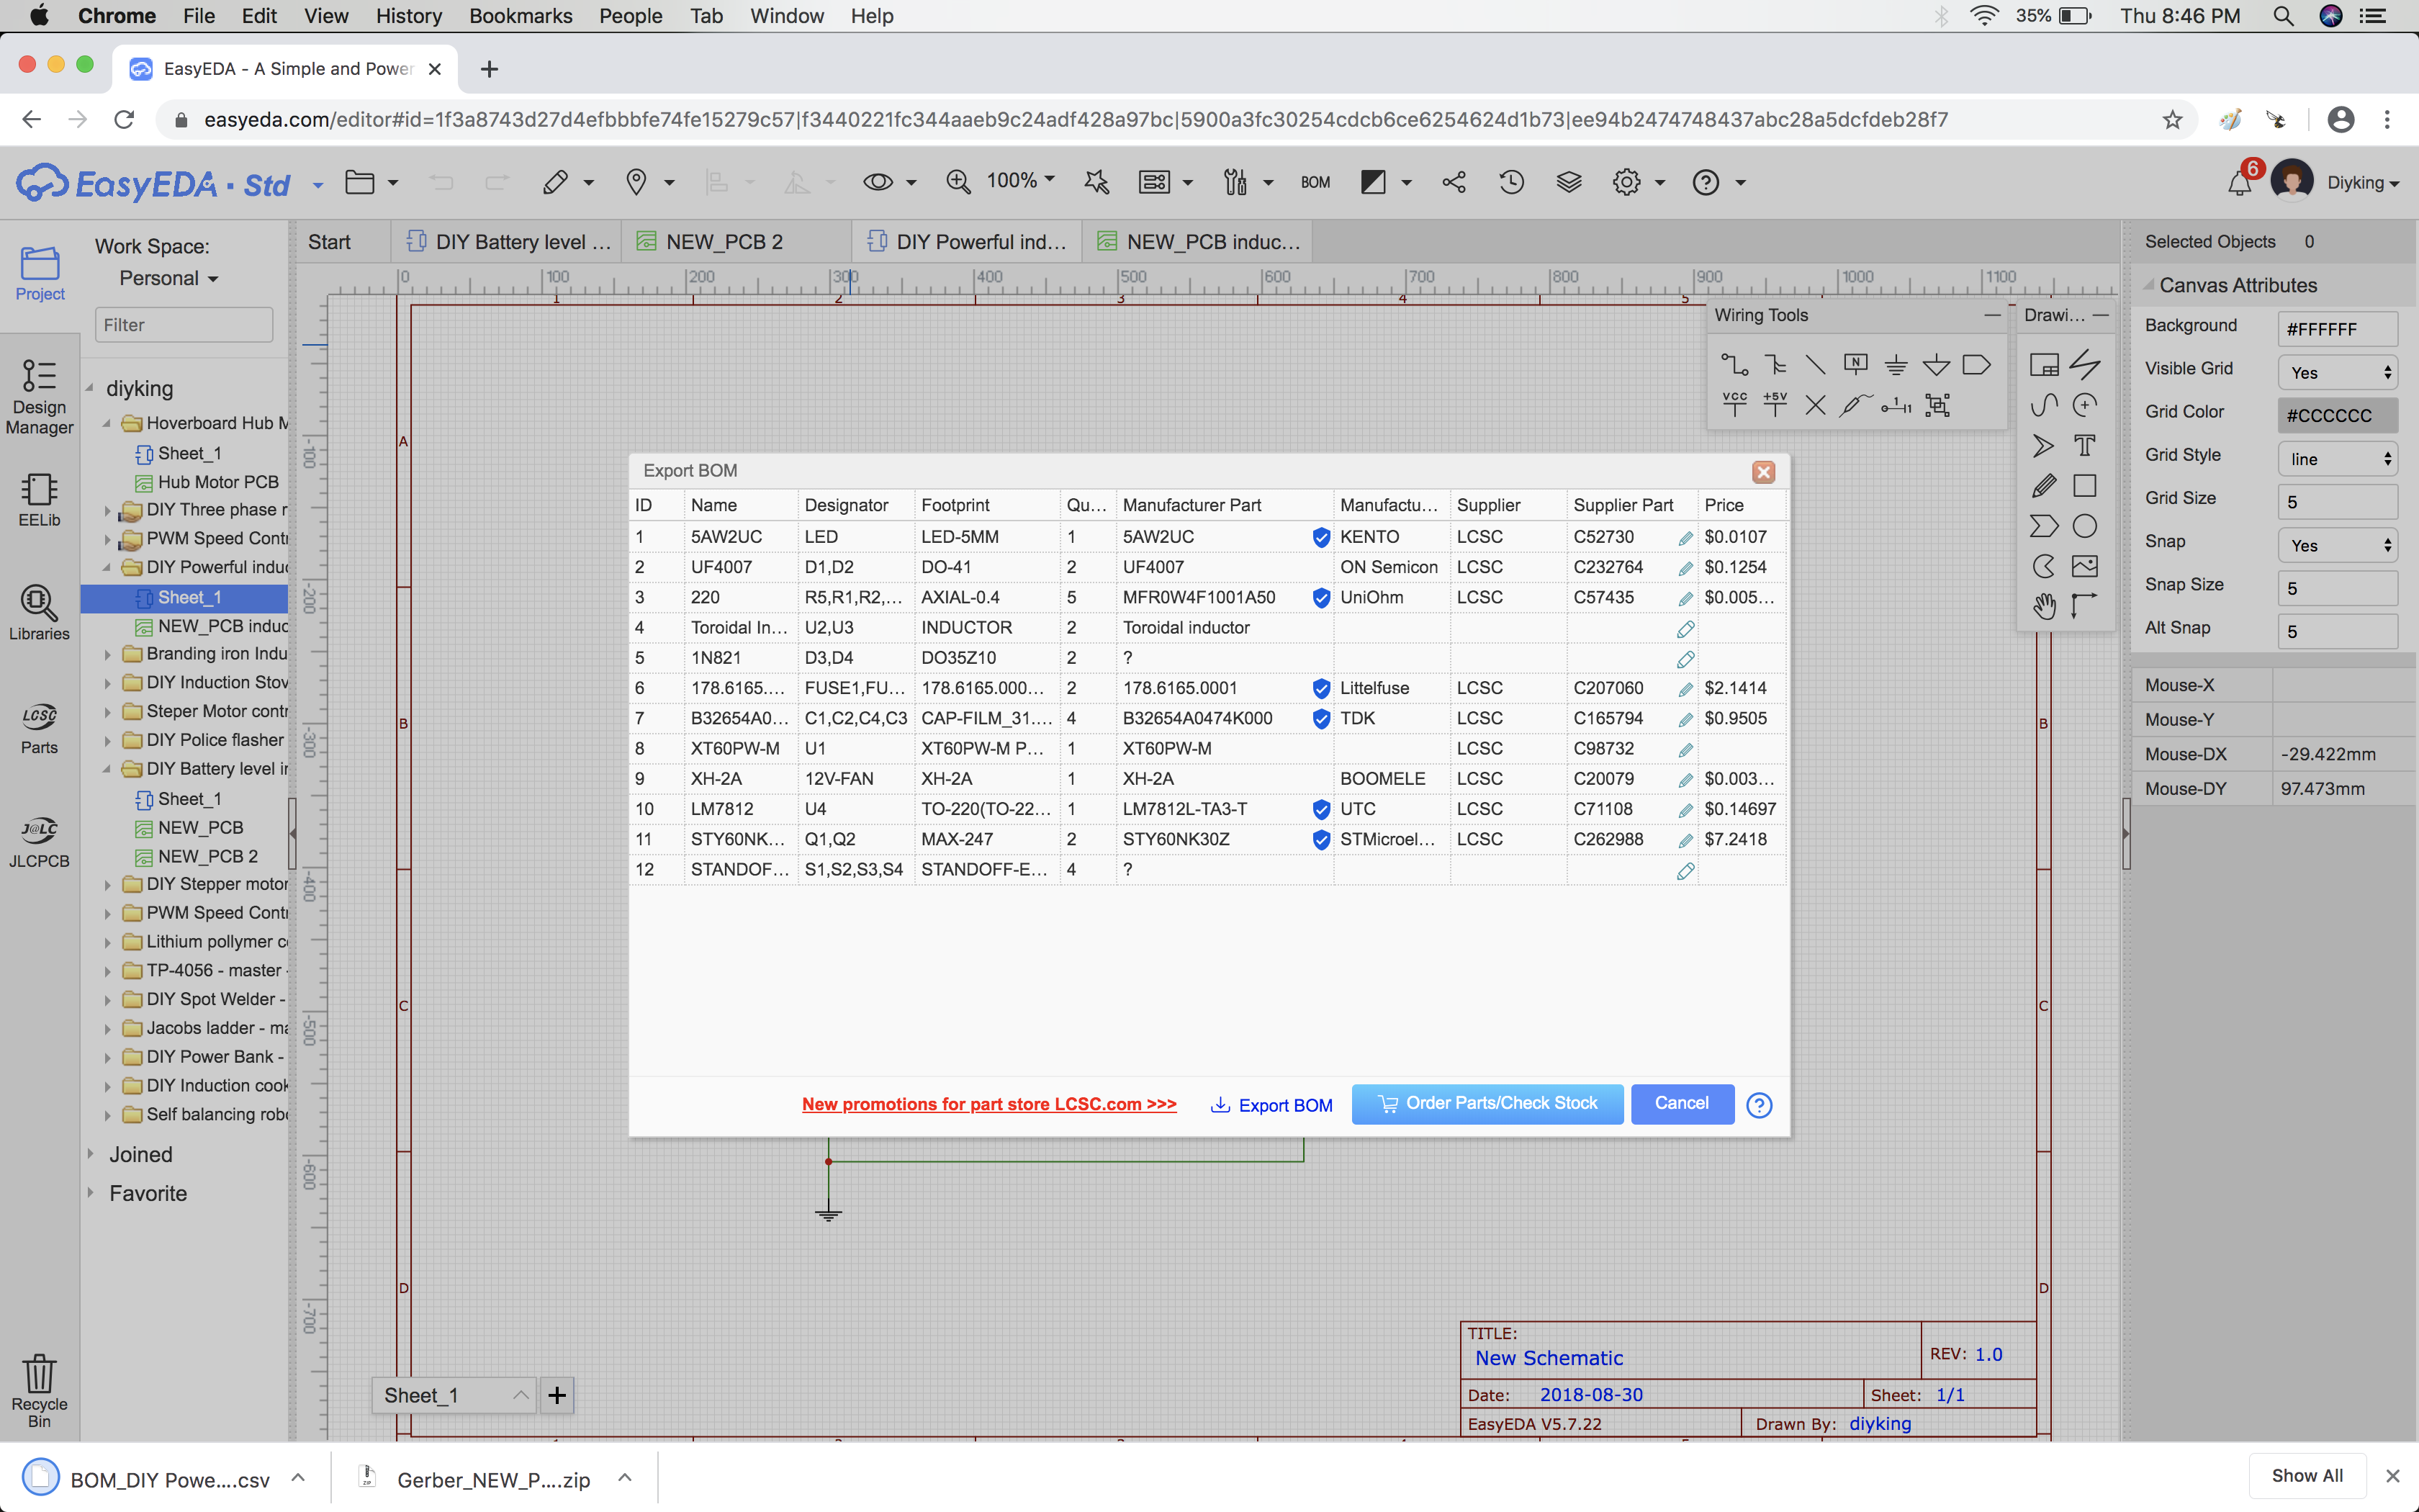Edit supplier part C52730 pencil icon
The height and width of the screenshot is (1512, 2419).
tap(1685, 538)
